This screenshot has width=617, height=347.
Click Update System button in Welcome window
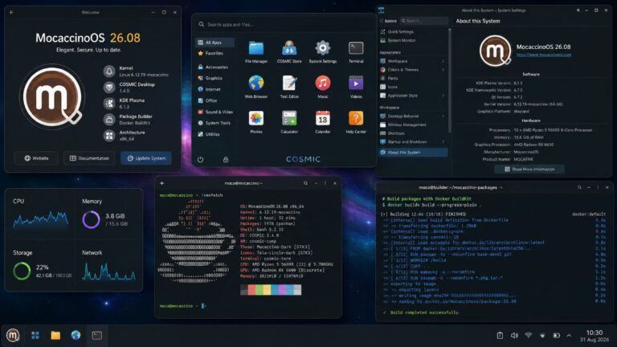coord(146,158)
